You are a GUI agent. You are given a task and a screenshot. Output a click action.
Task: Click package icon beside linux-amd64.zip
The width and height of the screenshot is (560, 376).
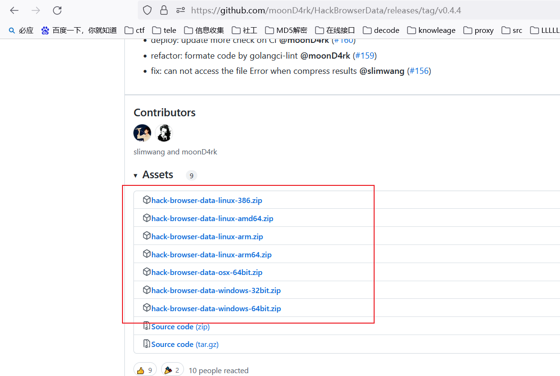tap(146, 218)
